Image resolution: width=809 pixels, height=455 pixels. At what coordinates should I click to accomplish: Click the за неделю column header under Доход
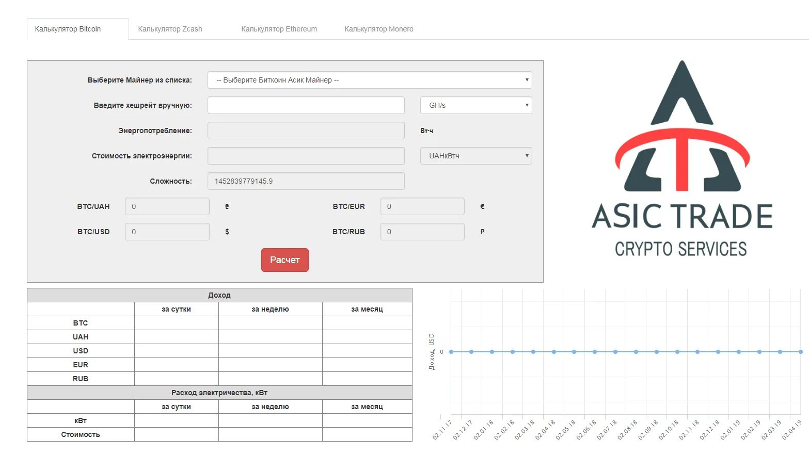pos(270,309)
